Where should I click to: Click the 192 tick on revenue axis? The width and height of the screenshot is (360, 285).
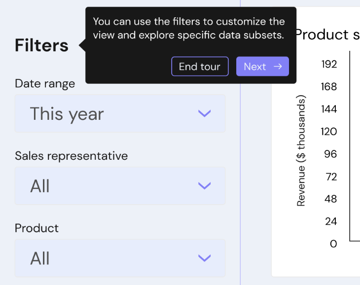point(329,64)
